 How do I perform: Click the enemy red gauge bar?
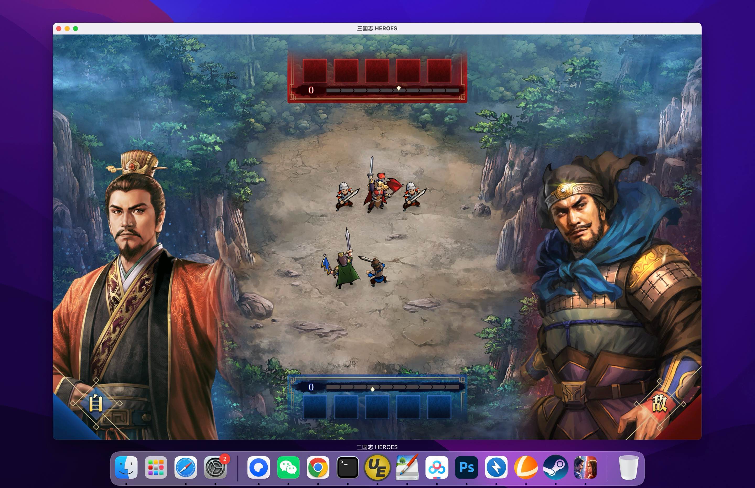[x=393, y=91]
